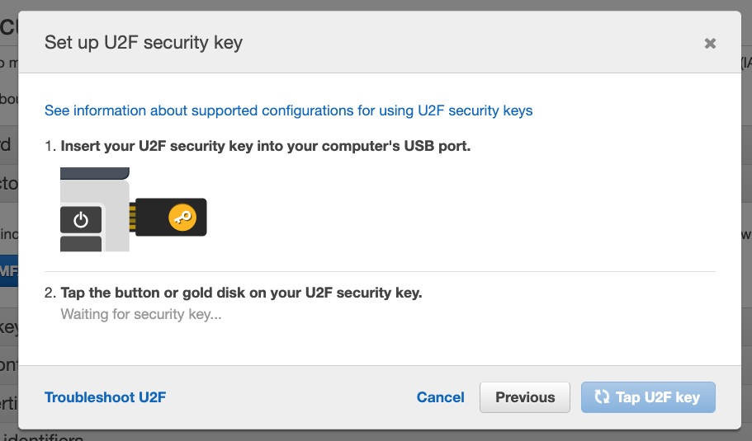
Task: Click the 'Tap the button or gold disk' step
Action: pyautogui.click(x=241, y=293)
